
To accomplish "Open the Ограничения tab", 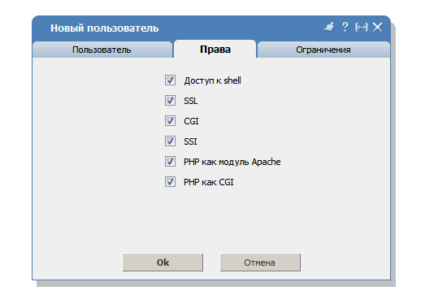I will 323,50.
